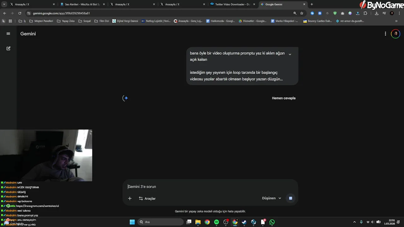Select the Google Gemini tab

[x=283, y=4]
